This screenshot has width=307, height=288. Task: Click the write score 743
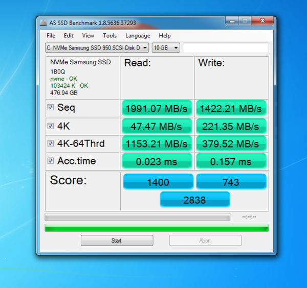click(231, 182)
